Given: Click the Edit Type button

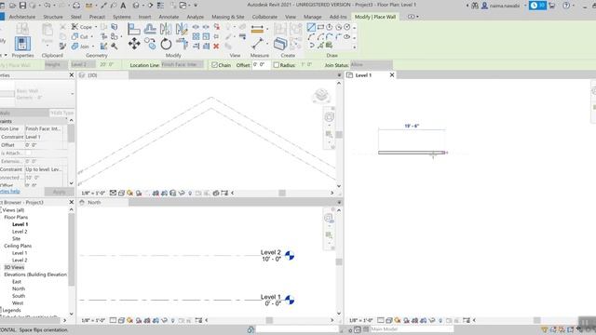Looking at the screenshot, I should pyautogui.click(x=61, y=113).
